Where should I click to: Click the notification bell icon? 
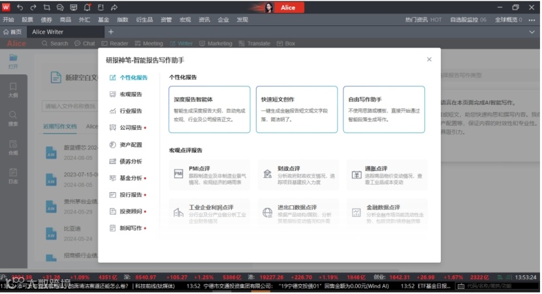coord(87,7)
